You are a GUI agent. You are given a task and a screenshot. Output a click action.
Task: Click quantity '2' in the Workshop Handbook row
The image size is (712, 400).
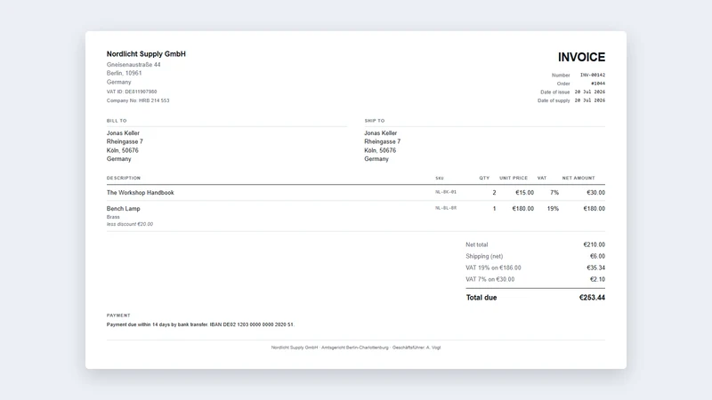click(x=494, y=193)
